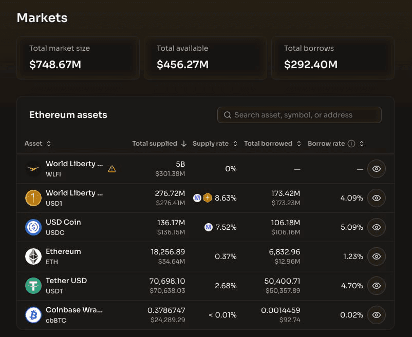This screenshot has width=412, height=337.
Task: Click the 7.52% supply rate
Action: 226,227
